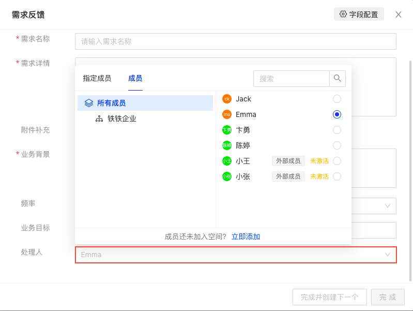
Task: Select the radio button for 卞勇
Action: [x=337, y=130]
